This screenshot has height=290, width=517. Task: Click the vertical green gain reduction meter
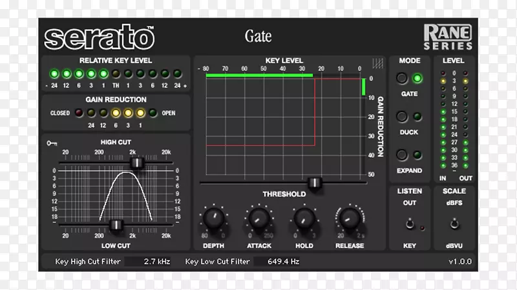pos(364,87)
